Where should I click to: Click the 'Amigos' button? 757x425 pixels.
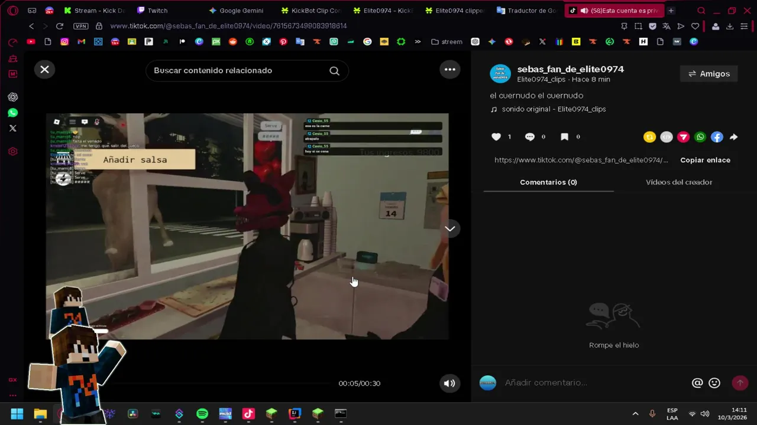[709, 74]
